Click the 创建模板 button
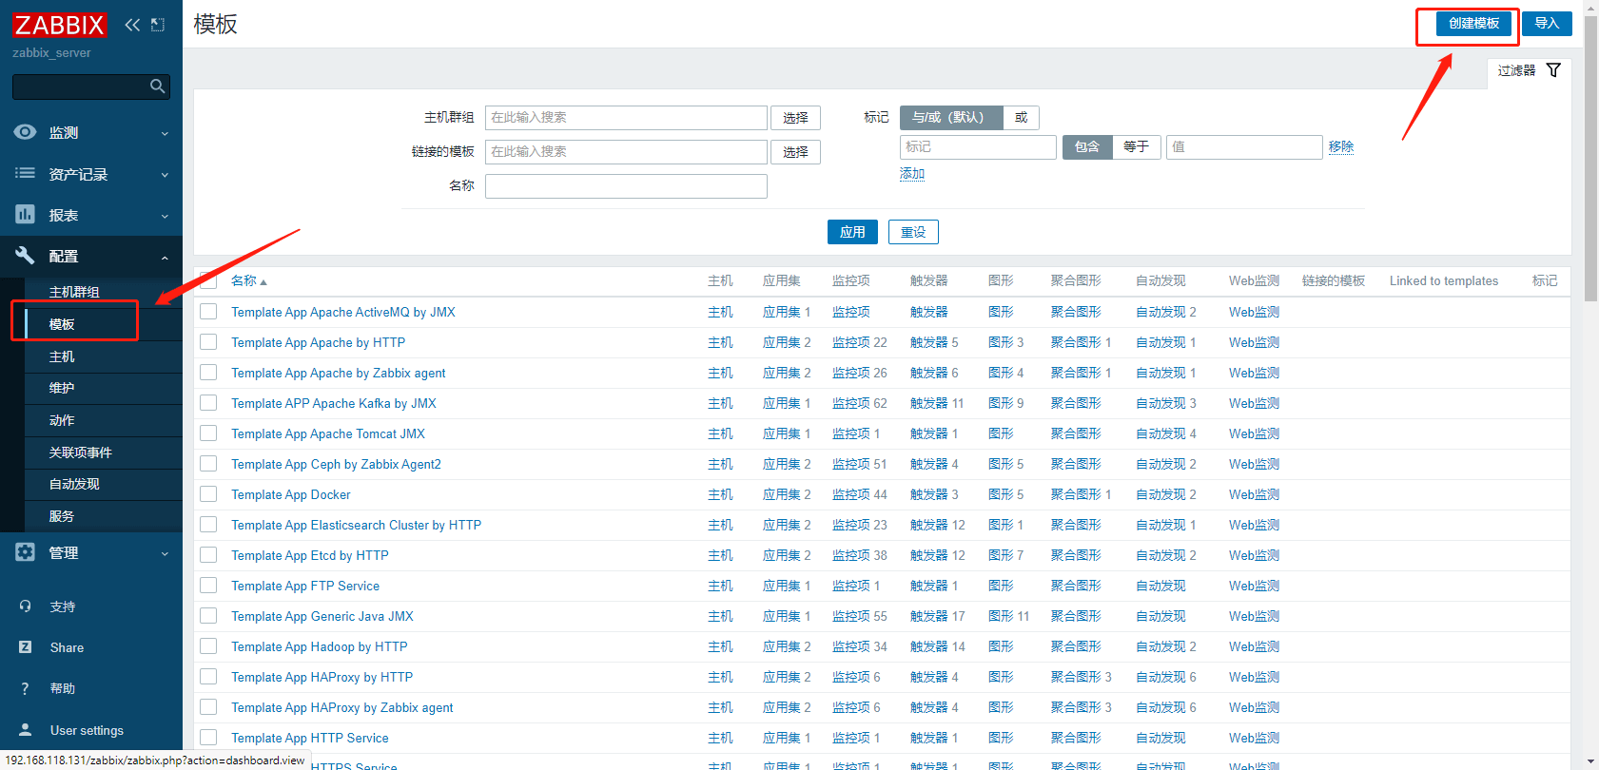Viewport: 1599px width, 770px height. 1473,24
